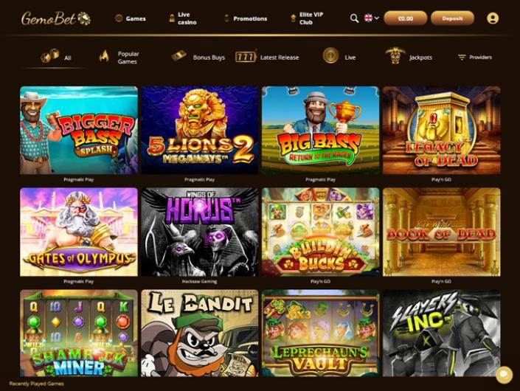Viewport: 520px width, 391px height.
Task: Expand the language flag dropdown
Action: click(x=372, y=18)
